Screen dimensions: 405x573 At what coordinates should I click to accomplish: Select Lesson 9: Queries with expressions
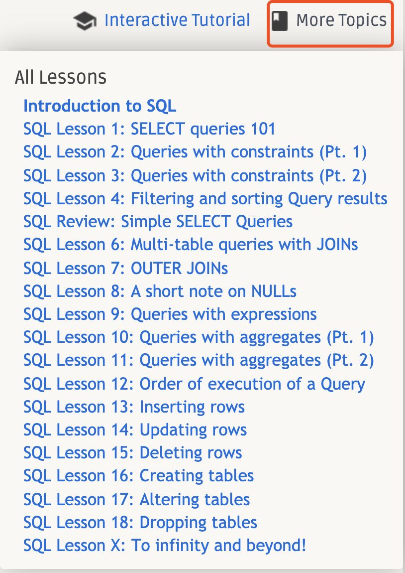pyautogui.click(x=170, y=314)
